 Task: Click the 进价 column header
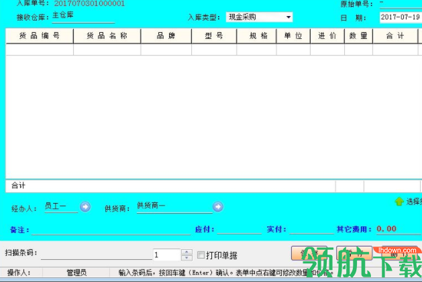coord(327,36)
